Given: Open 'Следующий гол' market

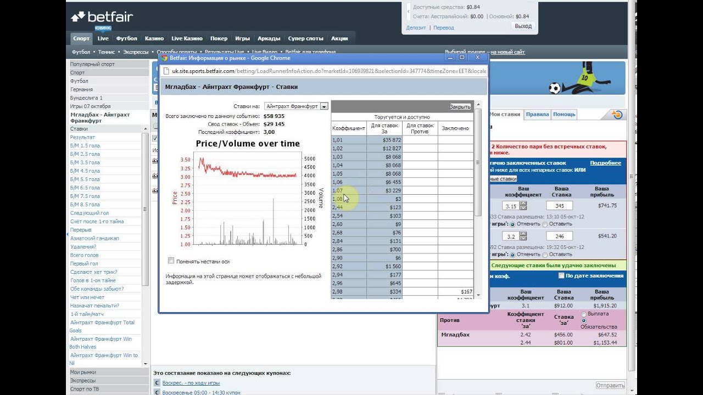Looking at the screenshot, I should point(90,213).
